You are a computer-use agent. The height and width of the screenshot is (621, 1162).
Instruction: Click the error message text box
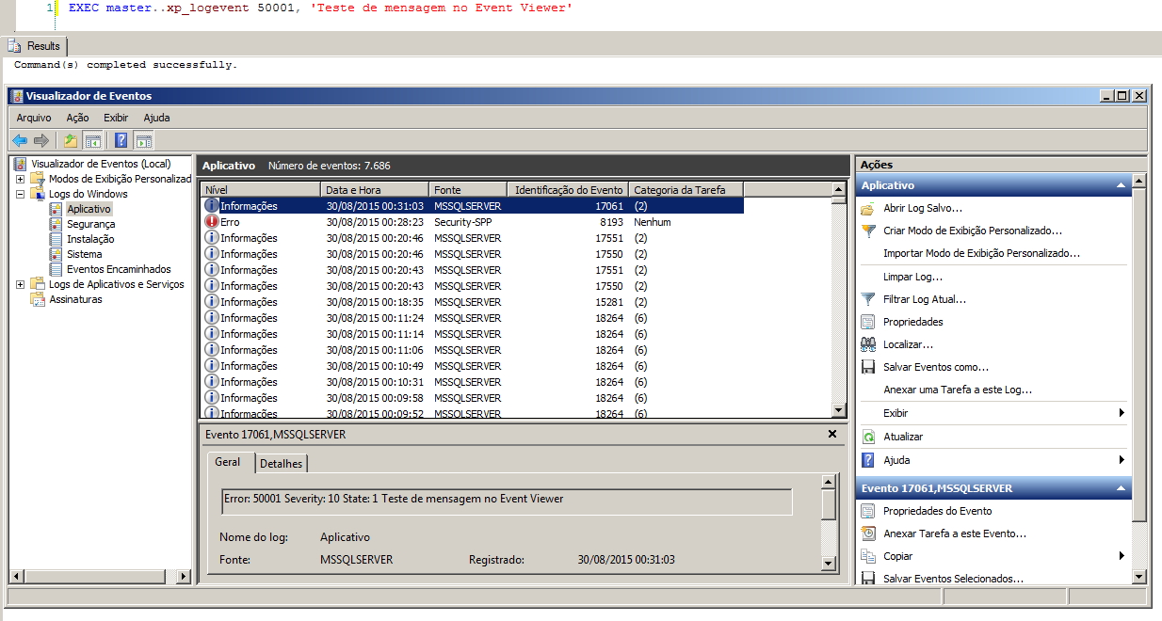(x=507, y=501)
